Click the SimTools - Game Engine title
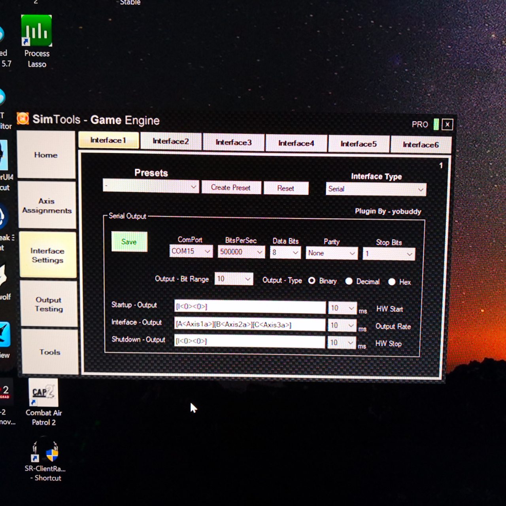The width and height of the screenshot is (506, 506). (x=96, y=119)
